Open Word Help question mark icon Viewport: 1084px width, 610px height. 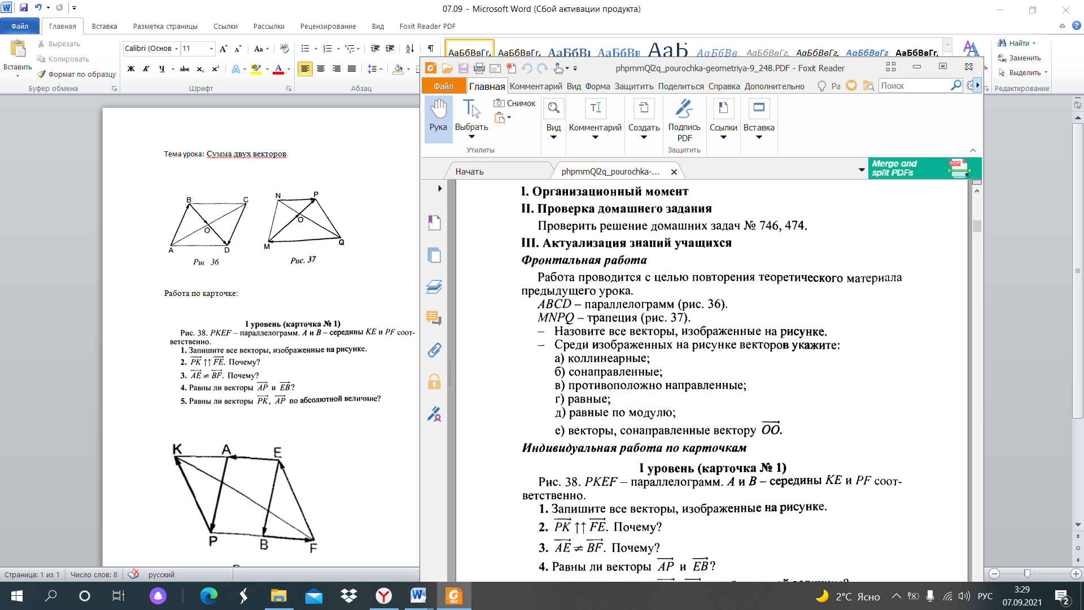1076,26
